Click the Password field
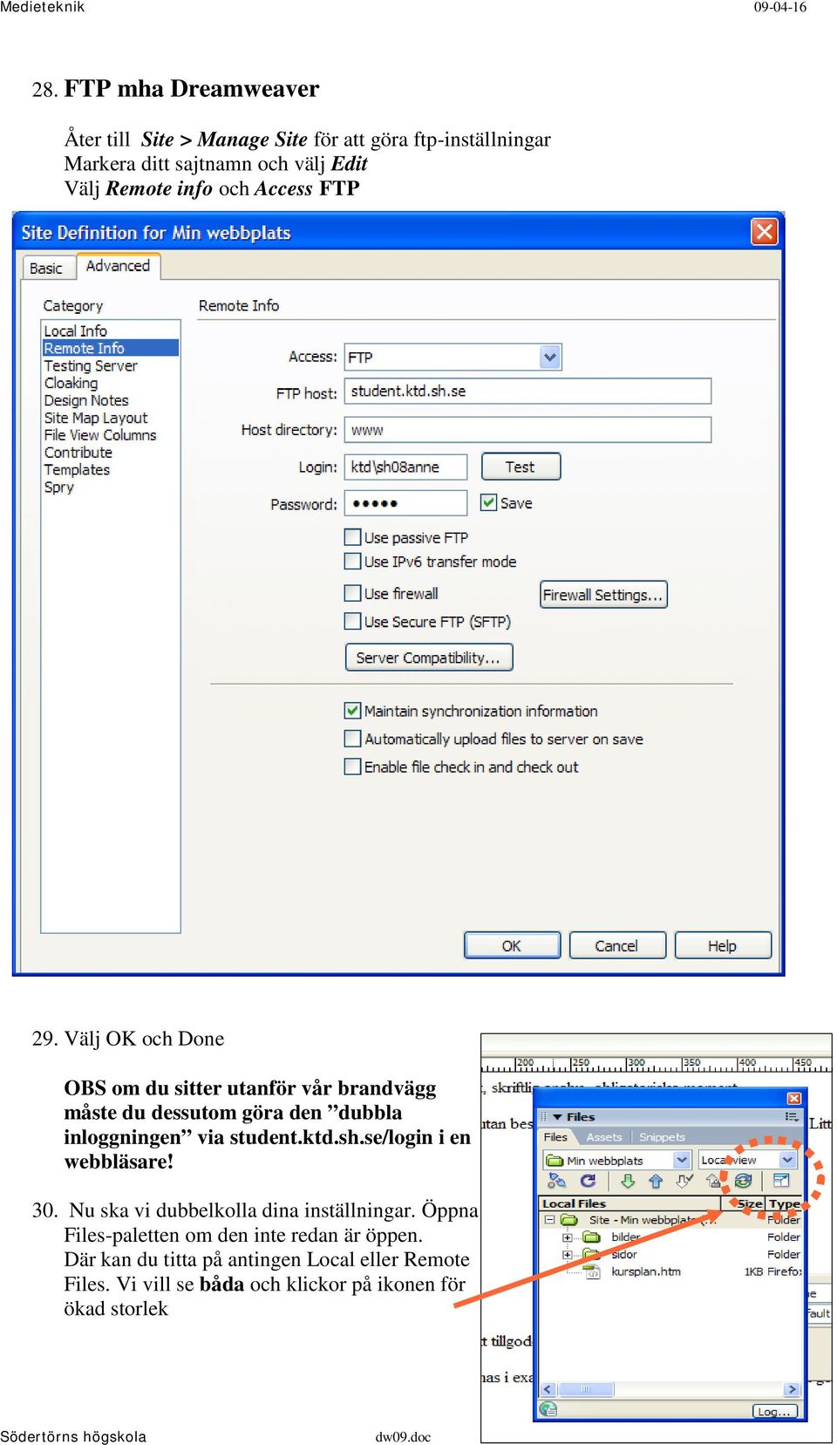837x1445 pixels. [405, 503]
